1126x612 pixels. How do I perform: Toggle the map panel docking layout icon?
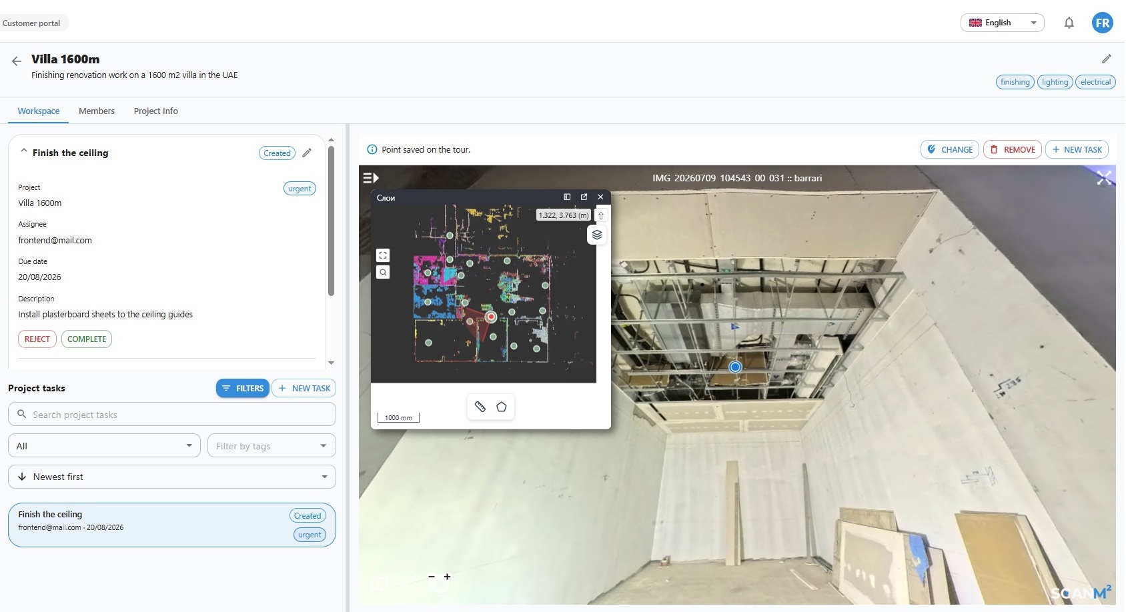pyautogui.click(x=567, y=197)
